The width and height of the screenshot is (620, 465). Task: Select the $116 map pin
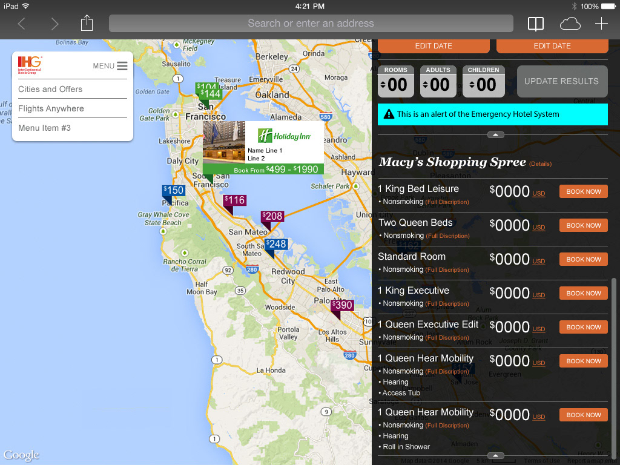[x=234, y=200]
